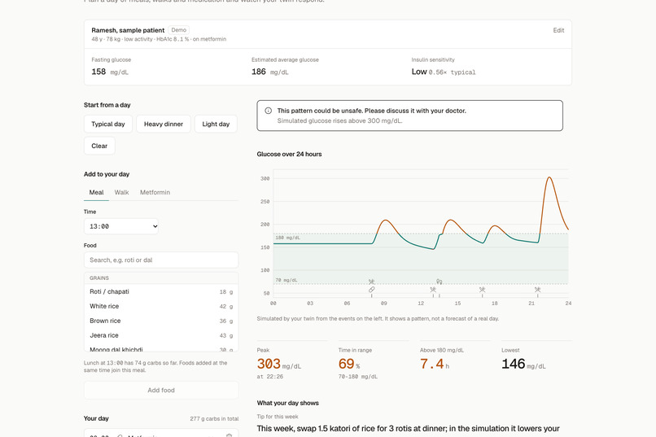Viewport: 656px width, 437px height.
Task: Load the Heavy dinner preset
Action: tap(164, 125)
